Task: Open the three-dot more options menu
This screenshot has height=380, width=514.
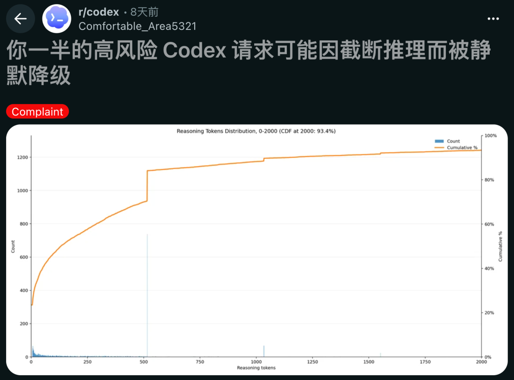Action: click(493, 19)
